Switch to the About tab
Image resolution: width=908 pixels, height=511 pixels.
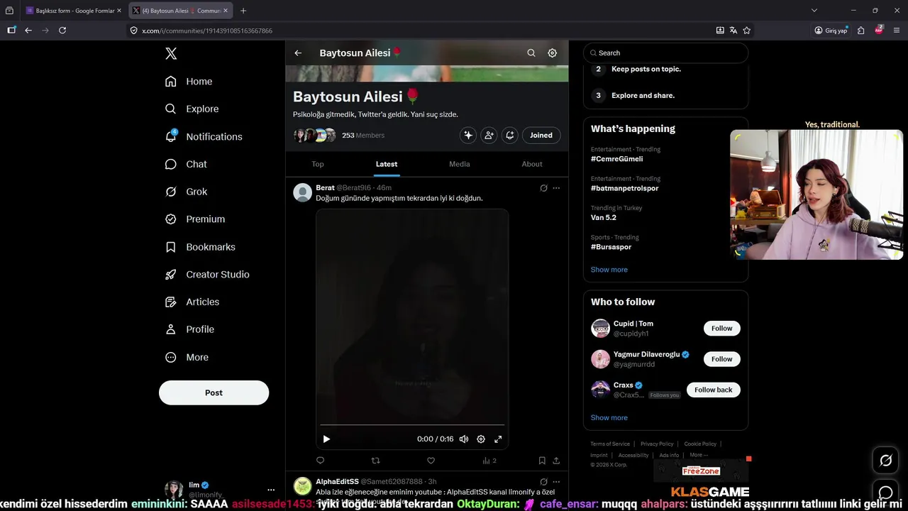coord(532,164)
